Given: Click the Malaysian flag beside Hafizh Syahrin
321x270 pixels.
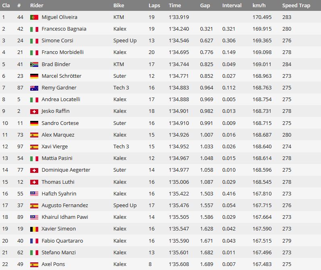Looking at the screenshot, I should [34, 194].
